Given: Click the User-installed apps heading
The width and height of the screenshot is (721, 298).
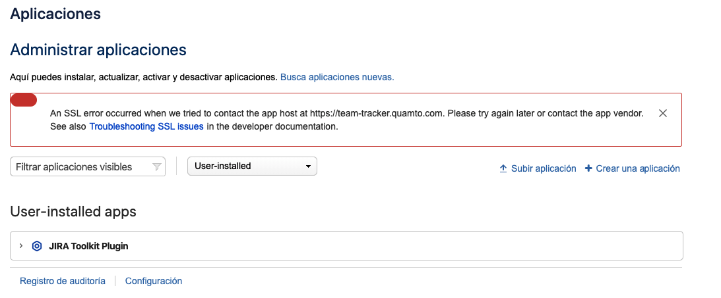Looking at the screenshot, I should (73, 211).
